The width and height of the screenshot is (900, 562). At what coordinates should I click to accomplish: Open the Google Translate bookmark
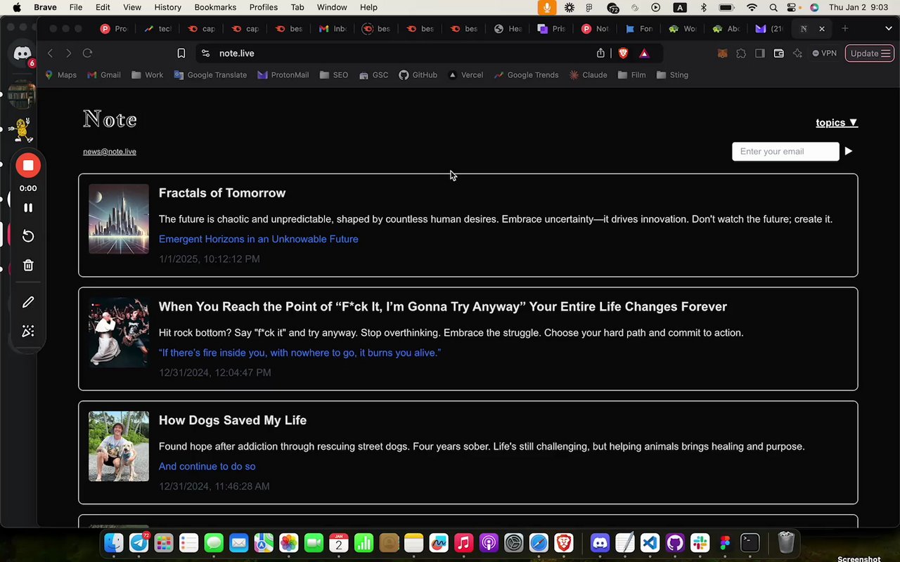[x=210, y=75]
